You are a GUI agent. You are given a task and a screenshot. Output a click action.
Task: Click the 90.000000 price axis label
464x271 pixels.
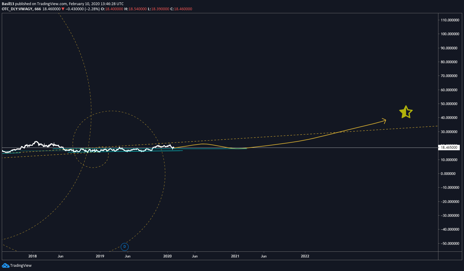449,48
